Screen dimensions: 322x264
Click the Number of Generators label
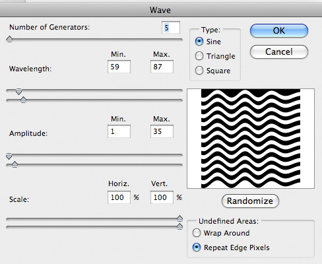[49, 27]
